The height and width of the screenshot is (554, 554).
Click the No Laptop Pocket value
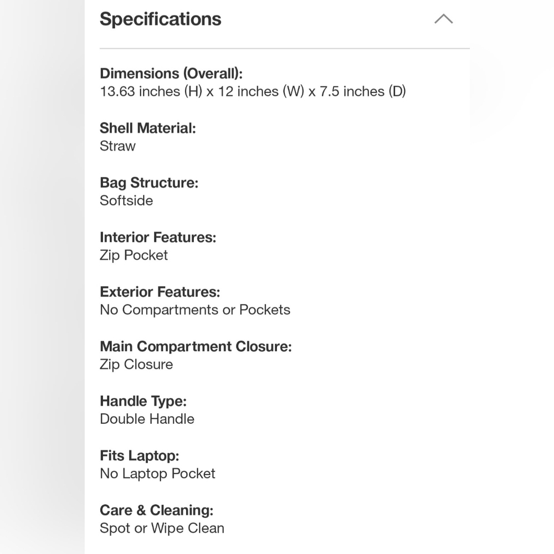(157, 474)
